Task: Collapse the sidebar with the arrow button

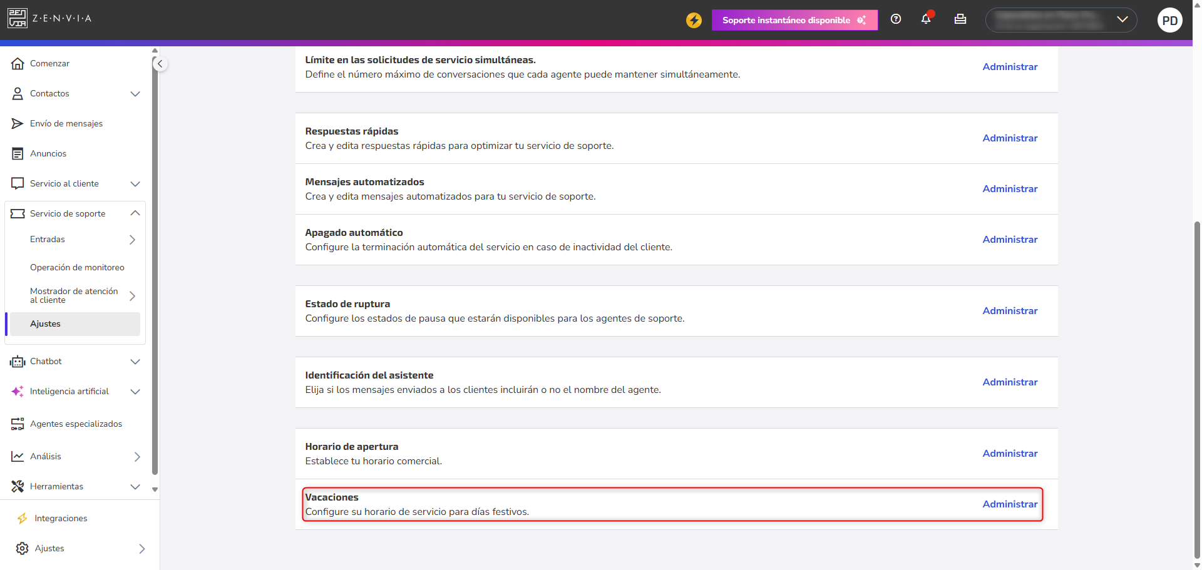Action: pos(160,64)
